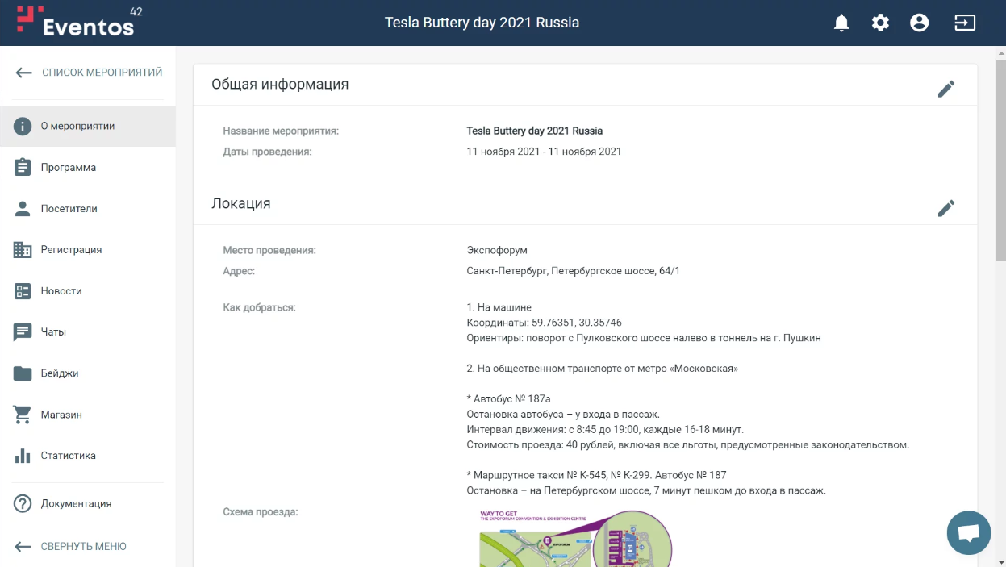This screenshot has height=567, width=1006.
Task: Click the Место проведения label
Action: [x=269, y=250]
